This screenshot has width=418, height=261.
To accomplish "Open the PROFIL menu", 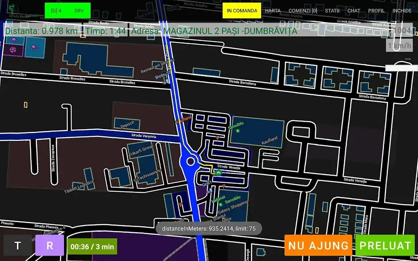I will 375,11.
